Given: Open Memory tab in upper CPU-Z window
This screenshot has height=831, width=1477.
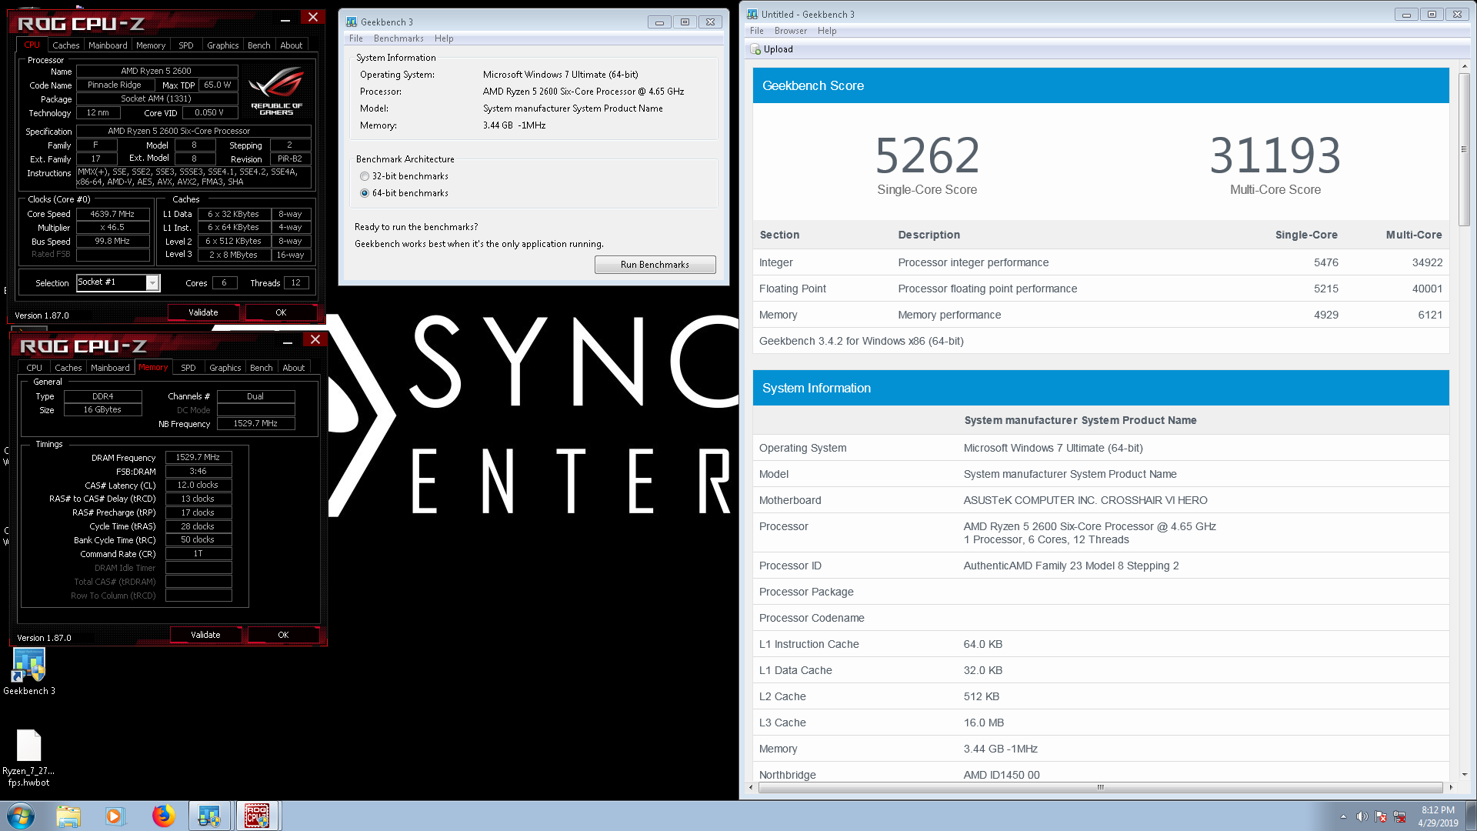Looking at the screenshot, I should 151,45.
